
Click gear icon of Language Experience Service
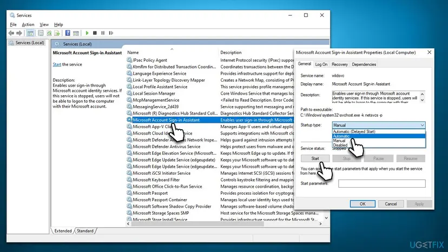(129, 74)
